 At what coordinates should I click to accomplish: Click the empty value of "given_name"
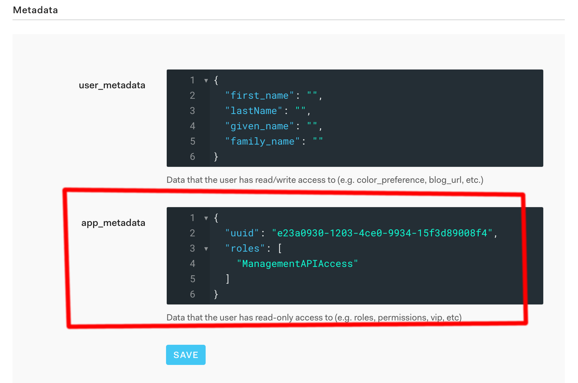pos(312,126)
